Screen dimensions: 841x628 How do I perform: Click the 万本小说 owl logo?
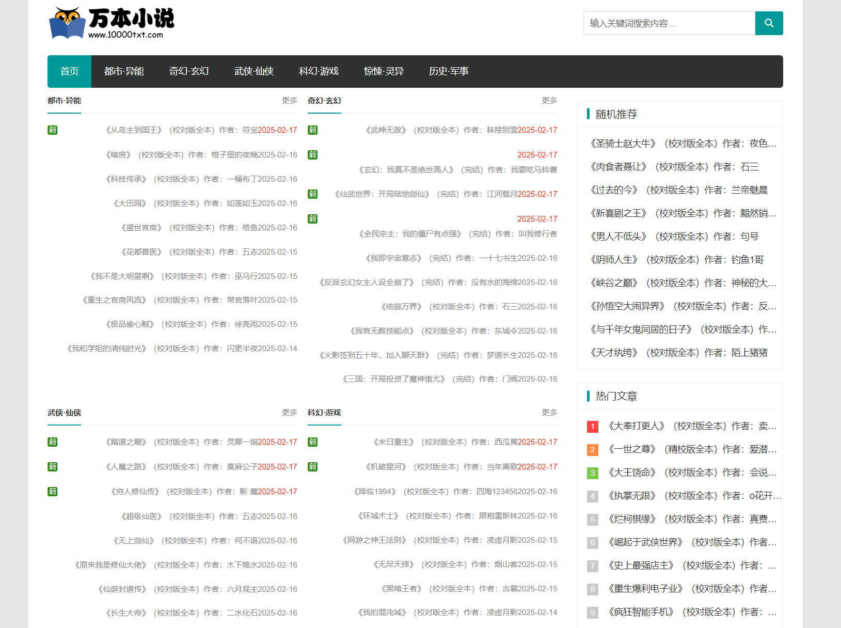[112, 23]
